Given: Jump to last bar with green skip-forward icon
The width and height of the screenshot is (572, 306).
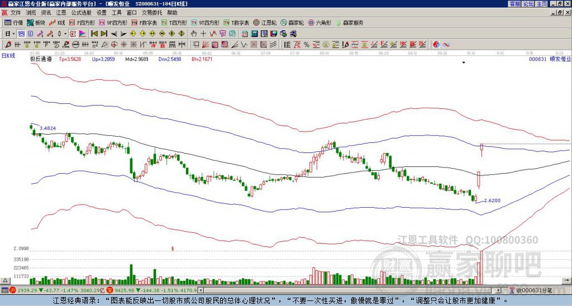Looking at the screenshot, I should 104,34.
